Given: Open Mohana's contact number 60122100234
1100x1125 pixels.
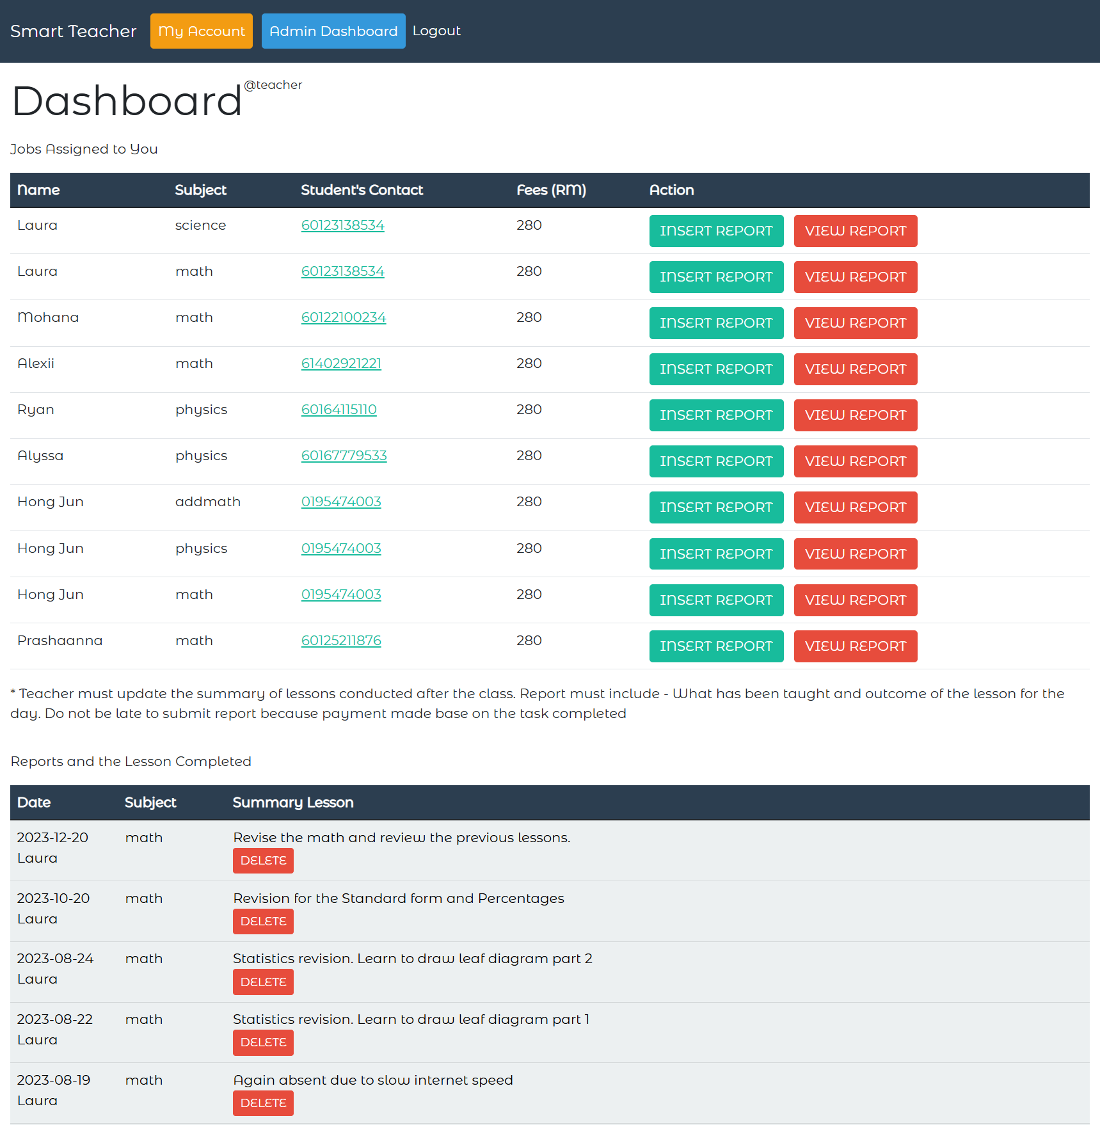Looking at the screenshot, I should click(344, 317).
